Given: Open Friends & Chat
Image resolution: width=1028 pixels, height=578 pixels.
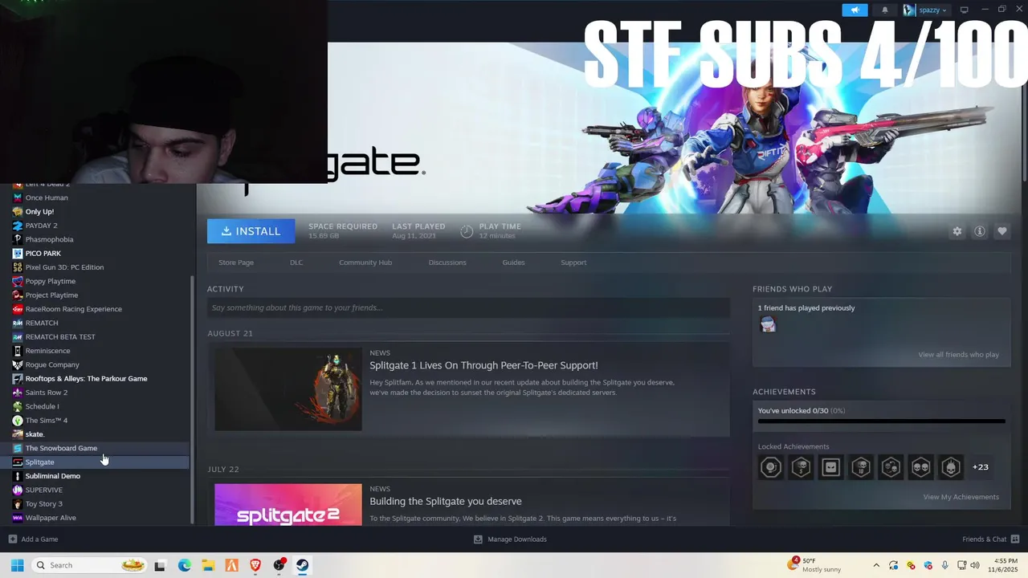Looking at the screenshot, I should coord(990,539).
